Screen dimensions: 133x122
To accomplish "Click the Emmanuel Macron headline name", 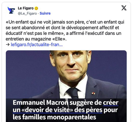I will click(x=41, y=102).
